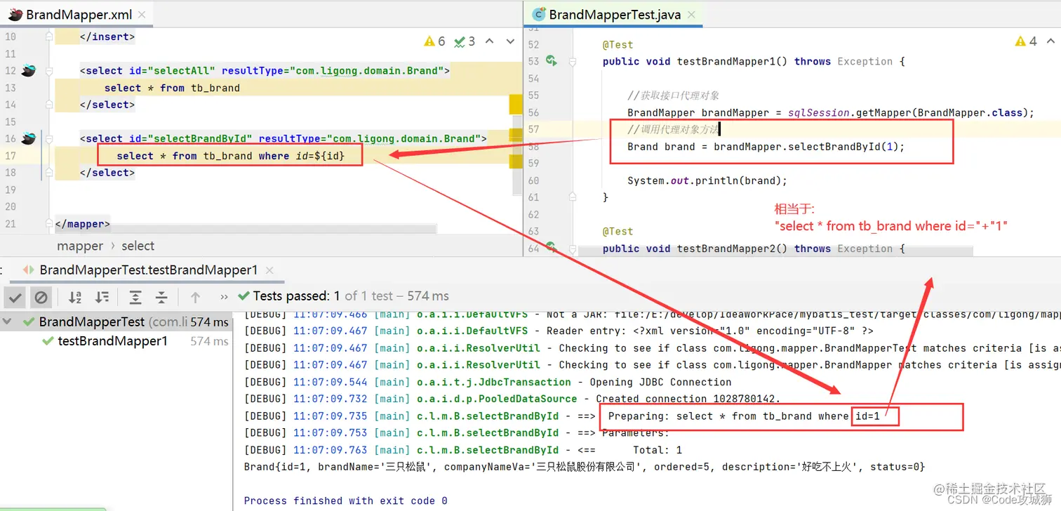
Task: Click 'System.out.println(brand);' statement
Action: coord(707,180)
